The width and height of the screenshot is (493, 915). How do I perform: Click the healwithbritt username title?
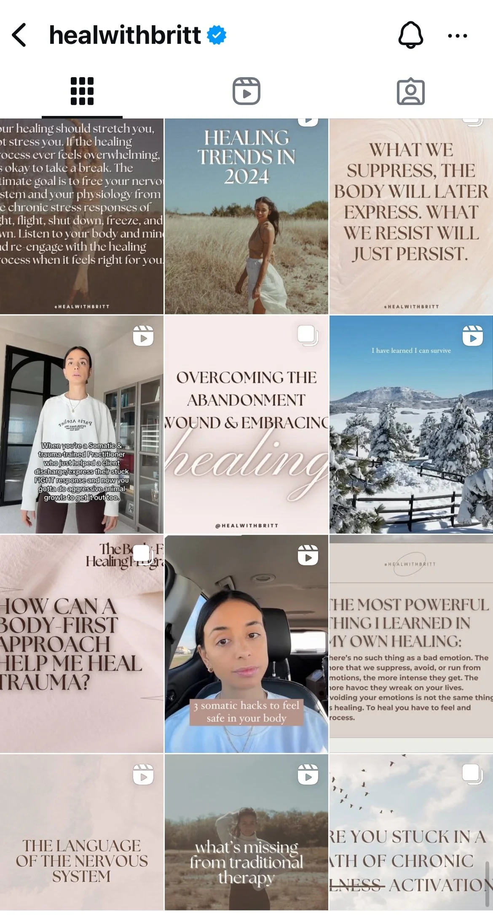point(125,35)
